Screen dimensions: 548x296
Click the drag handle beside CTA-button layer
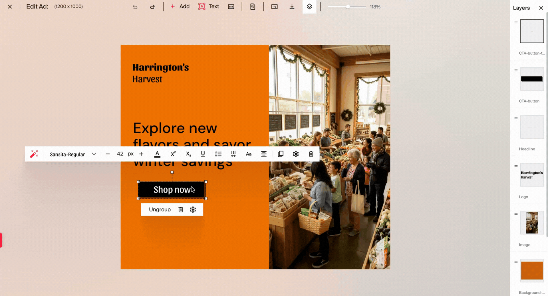(x=516, y=70)
